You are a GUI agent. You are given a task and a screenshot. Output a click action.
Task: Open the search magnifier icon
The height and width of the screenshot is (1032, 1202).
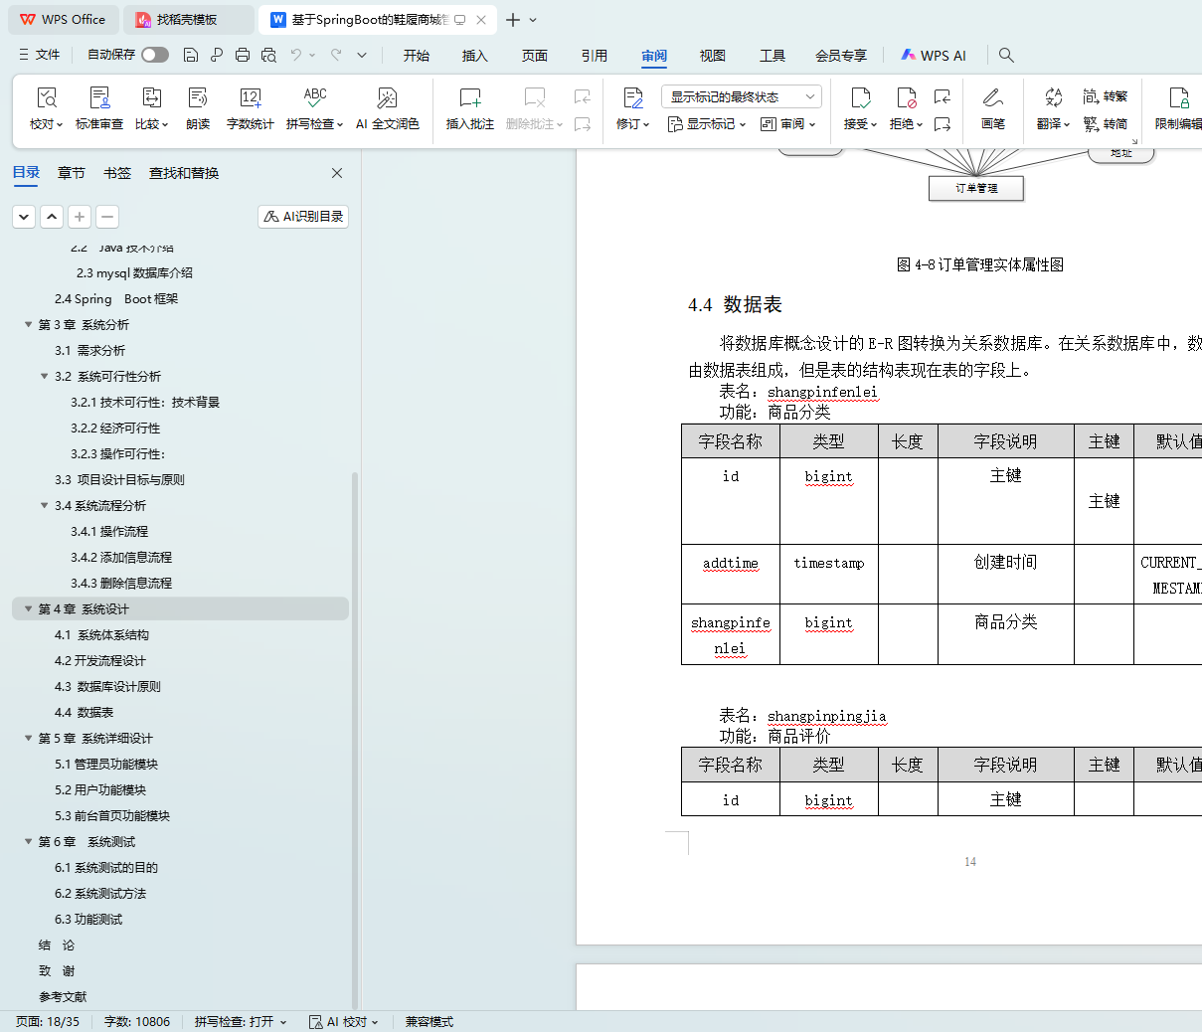1006,56
